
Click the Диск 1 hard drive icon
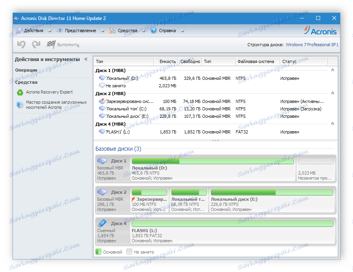(x=102, y=160)
